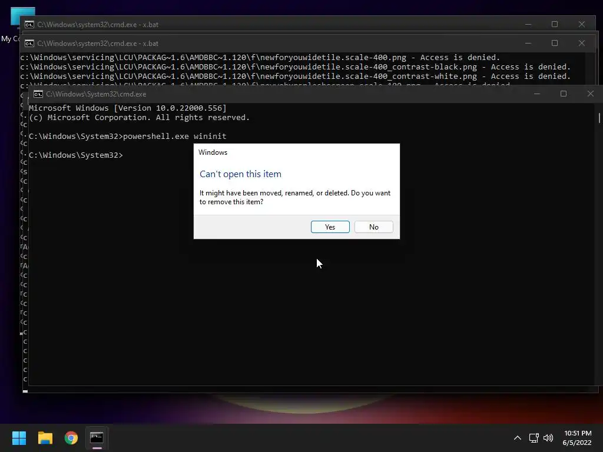Click the title bar text 'C:\Windows\System32\cmd.exe'
The image size is (603, 452).
(x=96, y=94)
